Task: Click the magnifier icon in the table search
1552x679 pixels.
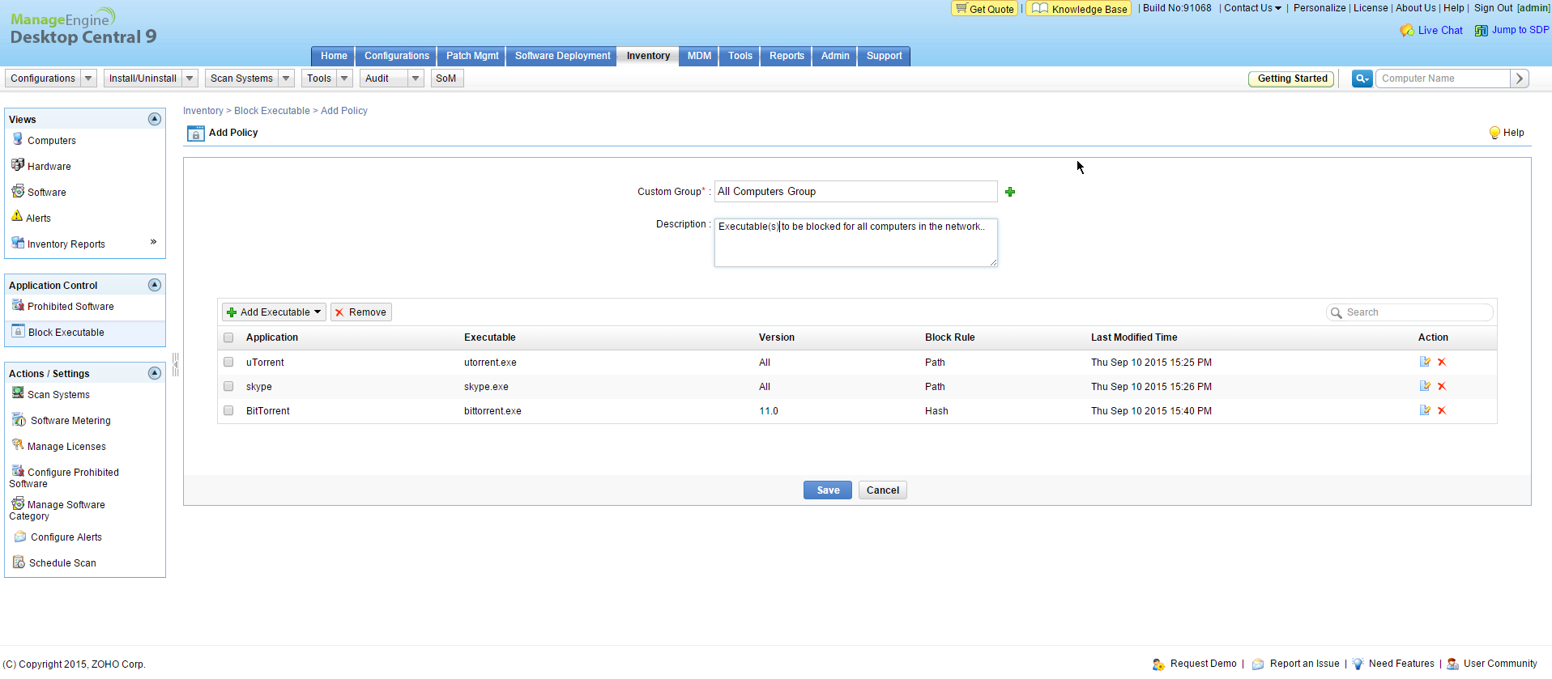Action: [x=1336, y=312]
